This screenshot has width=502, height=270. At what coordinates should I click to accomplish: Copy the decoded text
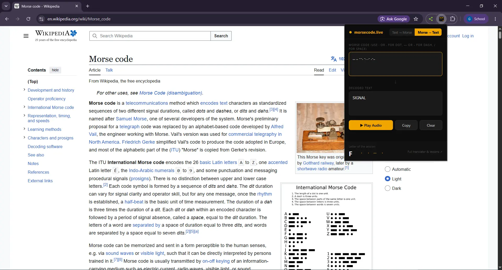pyautogui.click(x=406, y=125)
